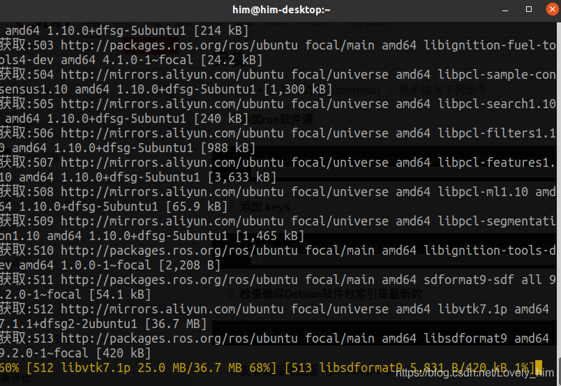The height and width of the screenshot is (386, 561).
Task: Click the '[3,633 kB]' size text
Action: click(x=242, y=177)
